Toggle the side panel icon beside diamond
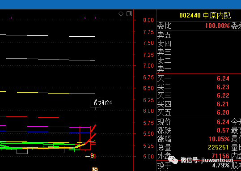This screenshot has height=171, width=241. click(x=129, y=14)
